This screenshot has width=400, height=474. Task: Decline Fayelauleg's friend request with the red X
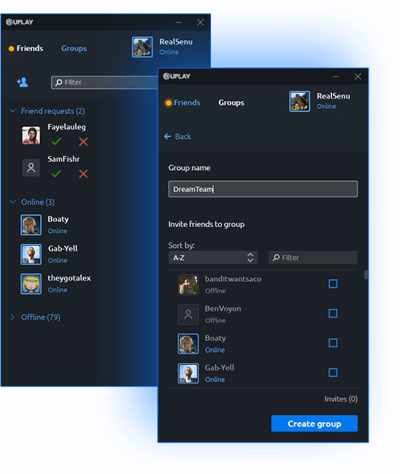(x=83, y=142)
